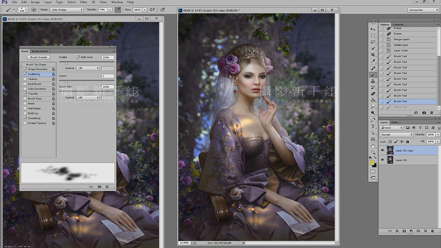Enable the Dual Brush checkbox
Screen dimensions: 441x248
click(x=25, y=84)
